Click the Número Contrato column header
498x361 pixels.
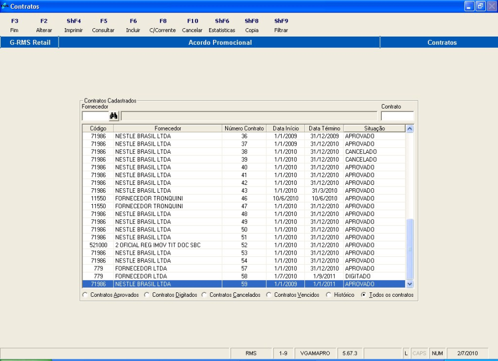[244, 128]
